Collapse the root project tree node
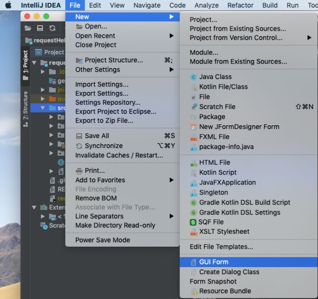 click(x=34, y=63)
